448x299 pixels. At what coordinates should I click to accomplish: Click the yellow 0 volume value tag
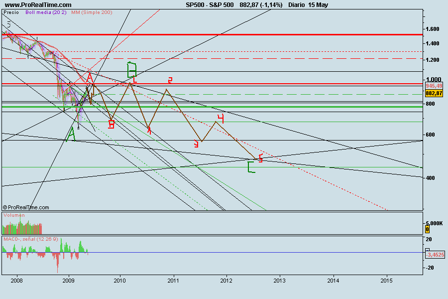[428, 229]
